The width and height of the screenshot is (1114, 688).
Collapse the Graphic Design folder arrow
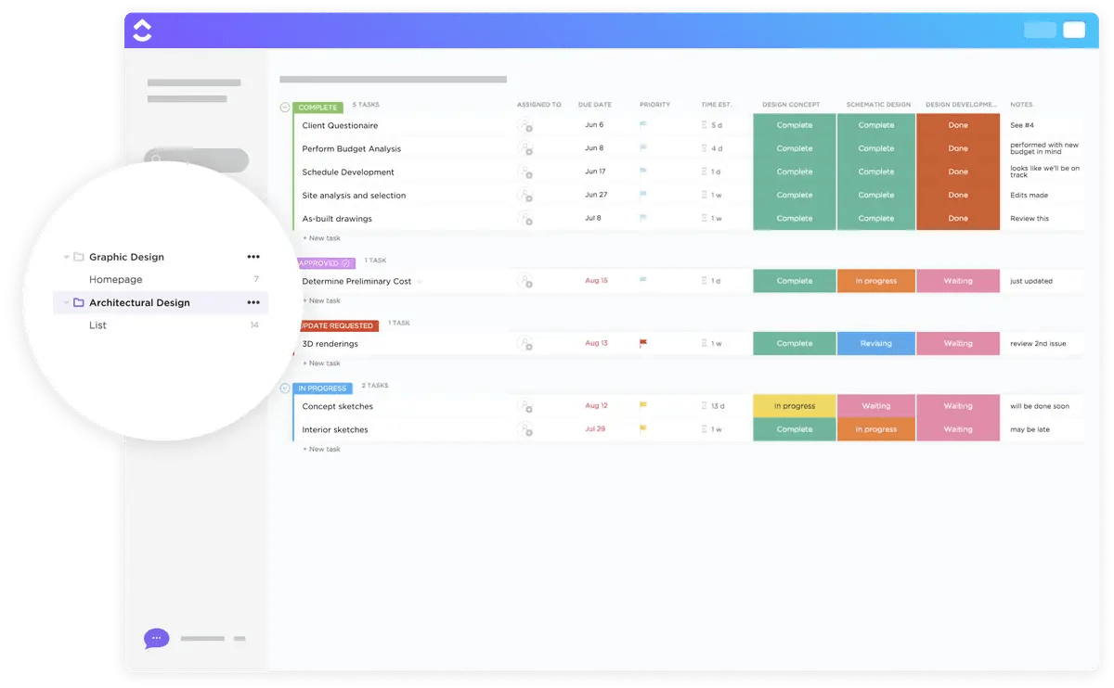click(67, 257)
